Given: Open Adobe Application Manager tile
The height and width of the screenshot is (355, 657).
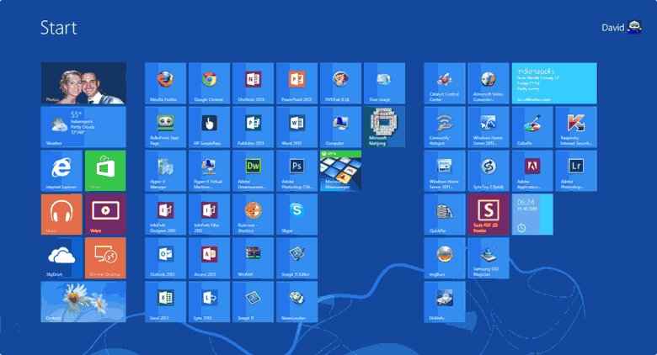Looking at the screenshot, I should (532, 171).
